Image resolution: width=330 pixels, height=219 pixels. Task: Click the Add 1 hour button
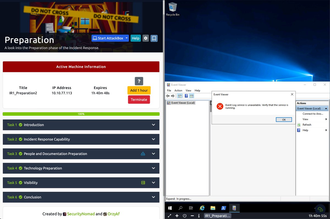pos(139,90)
